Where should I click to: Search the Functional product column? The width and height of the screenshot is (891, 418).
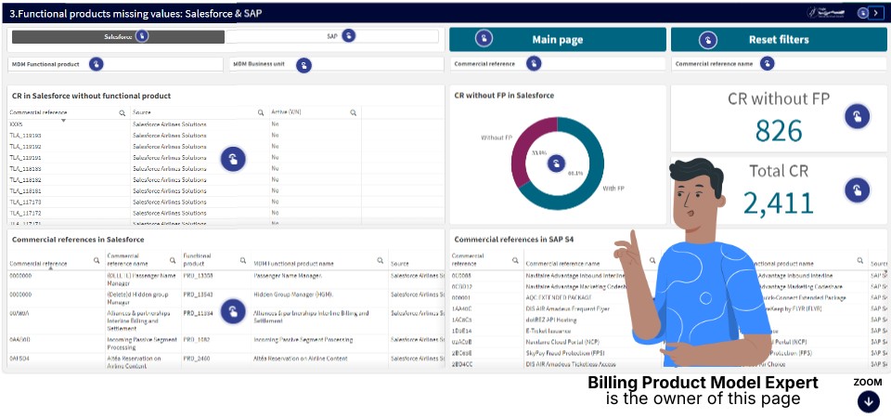242,260
